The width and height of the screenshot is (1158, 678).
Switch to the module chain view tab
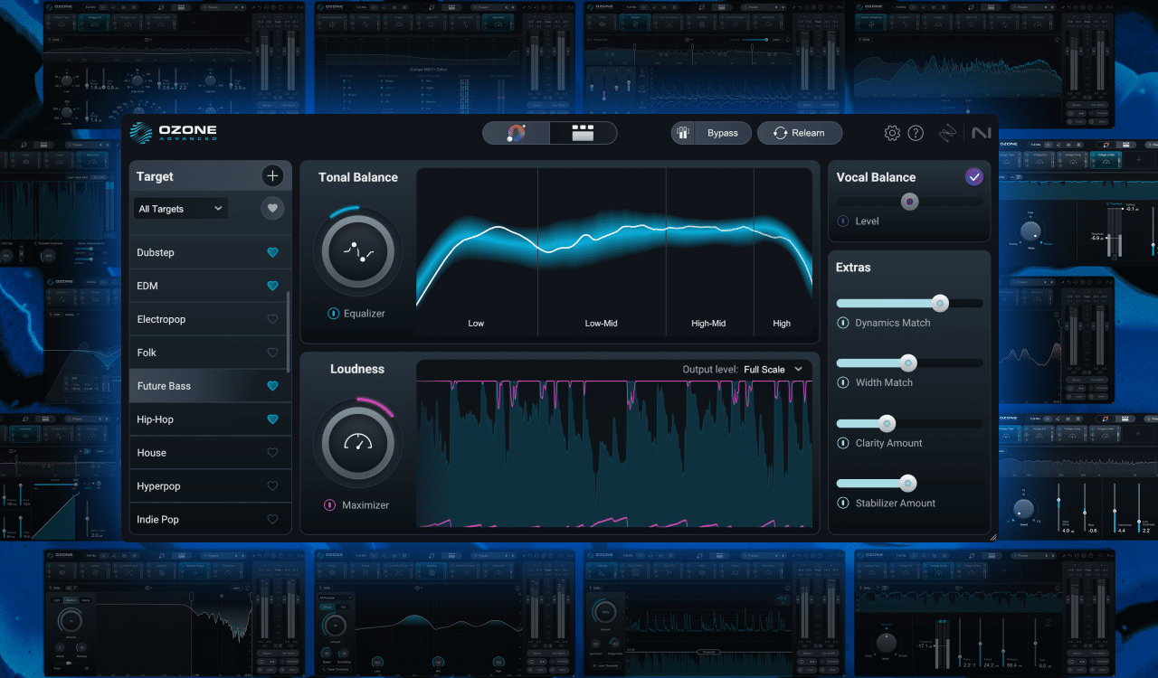click(x=583, y=132)
